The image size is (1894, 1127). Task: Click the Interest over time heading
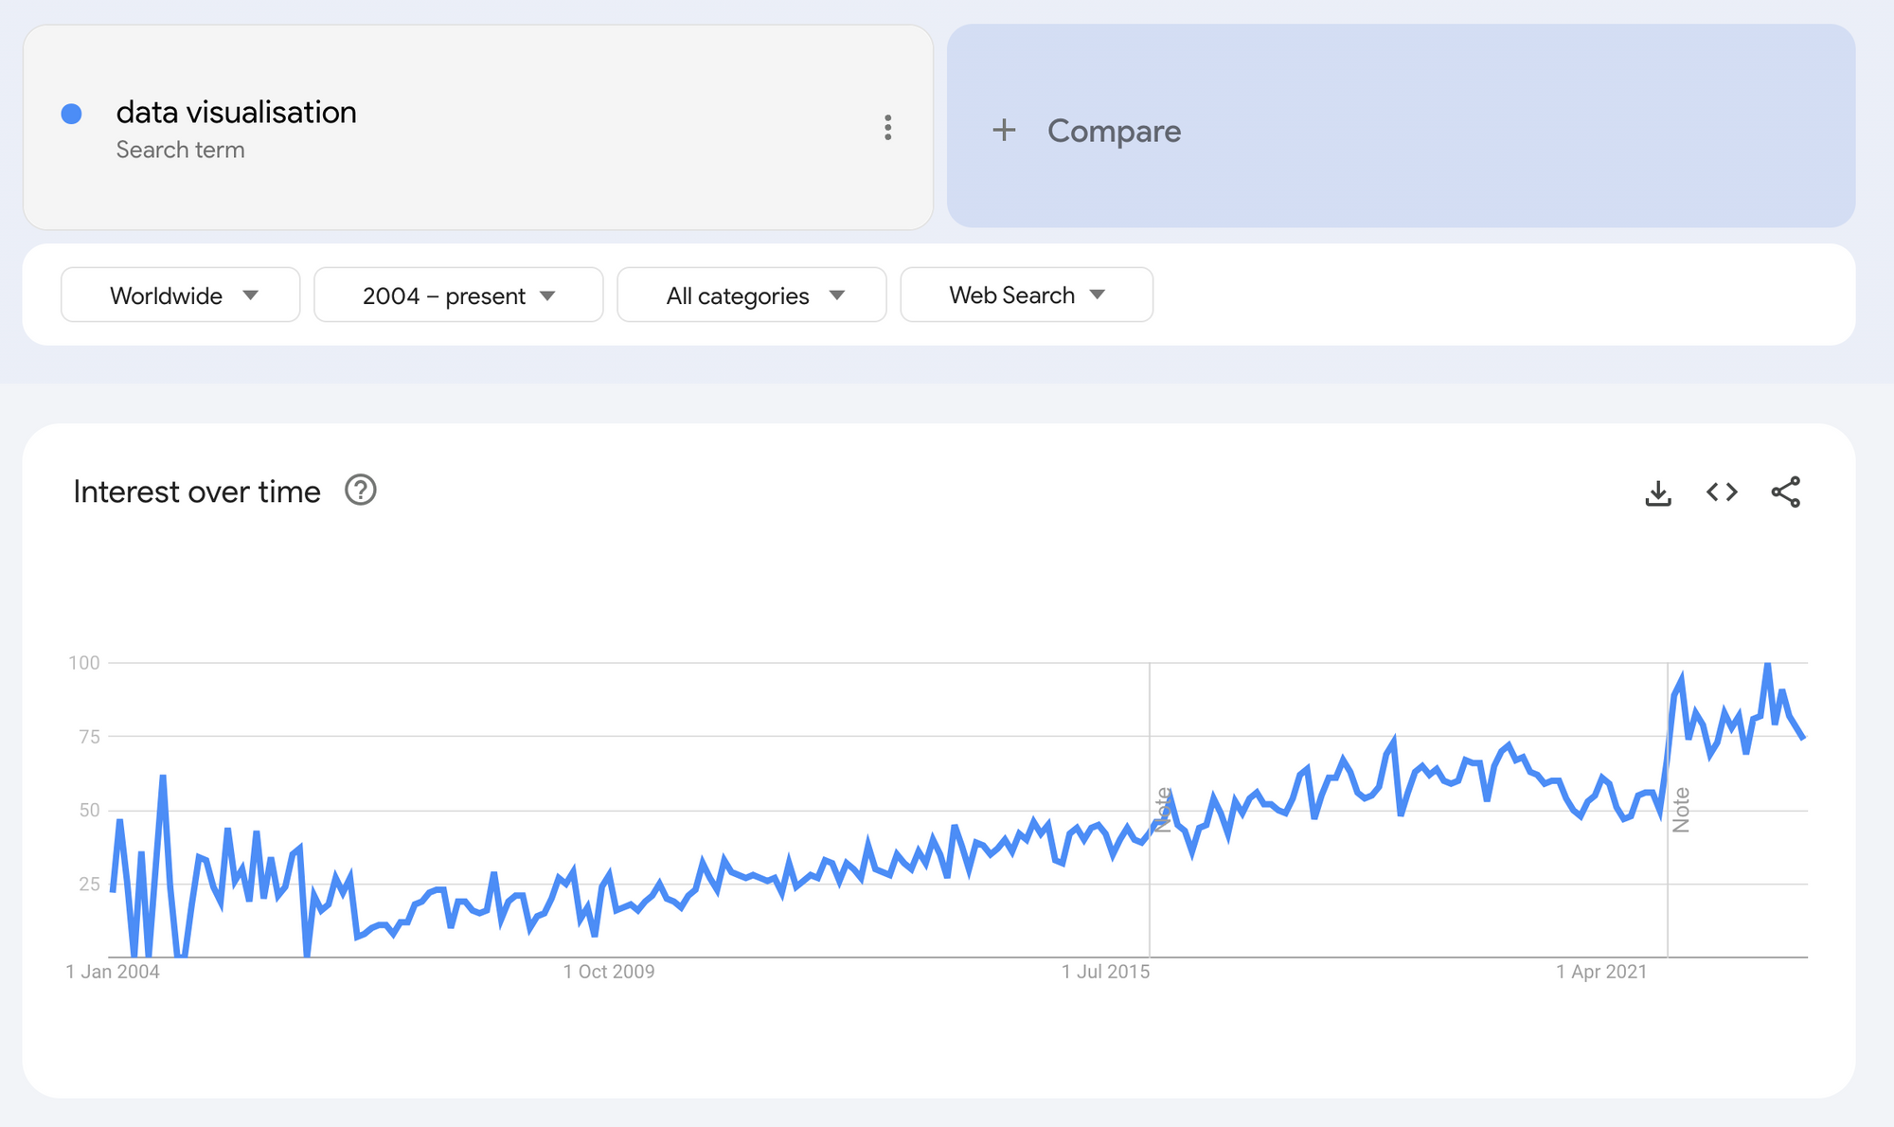(197, 492)
